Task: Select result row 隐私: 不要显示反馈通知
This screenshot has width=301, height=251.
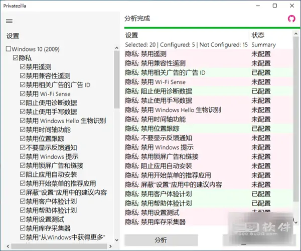Action: coord(209,138)
